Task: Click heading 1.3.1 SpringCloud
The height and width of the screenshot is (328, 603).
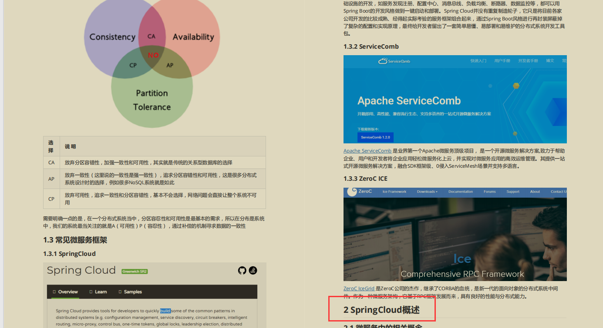Action: (69, 254)
